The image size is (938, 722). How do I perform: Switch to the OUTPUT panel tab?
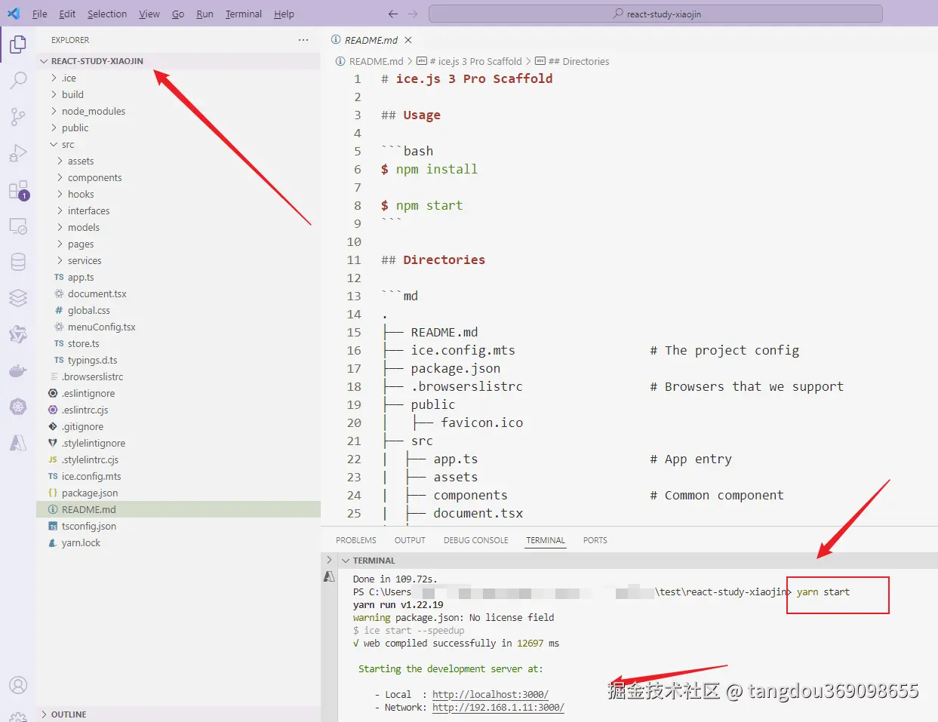410,540
